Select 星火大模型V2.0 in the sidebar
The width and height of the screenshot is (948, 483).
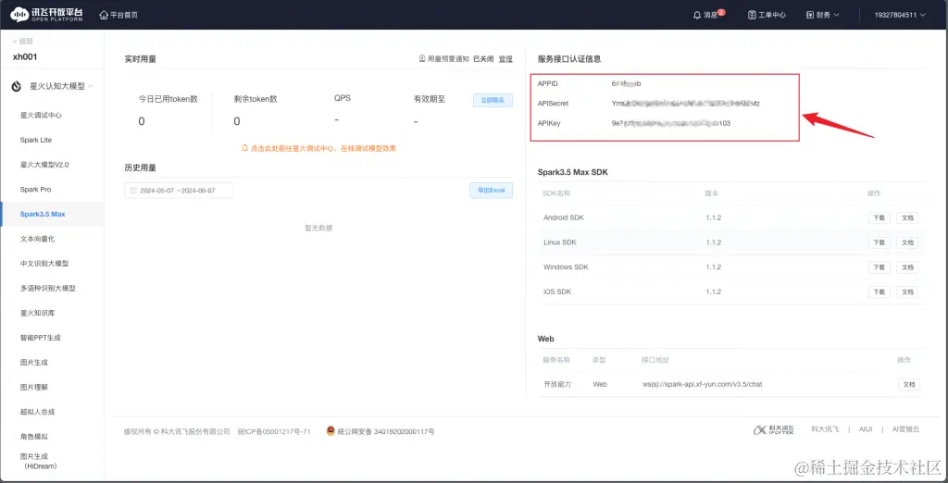click(x=44, y=165)
